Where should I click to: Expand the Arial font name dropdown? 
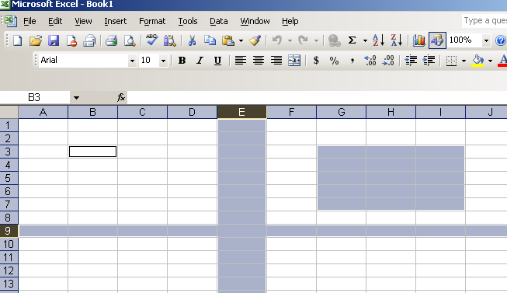pos(132,61)
